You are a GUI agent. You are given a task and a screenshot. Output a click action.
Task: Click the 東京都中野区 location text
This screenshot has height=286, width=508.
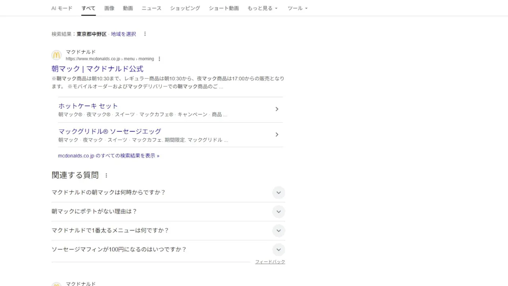[x=92, y=34]
